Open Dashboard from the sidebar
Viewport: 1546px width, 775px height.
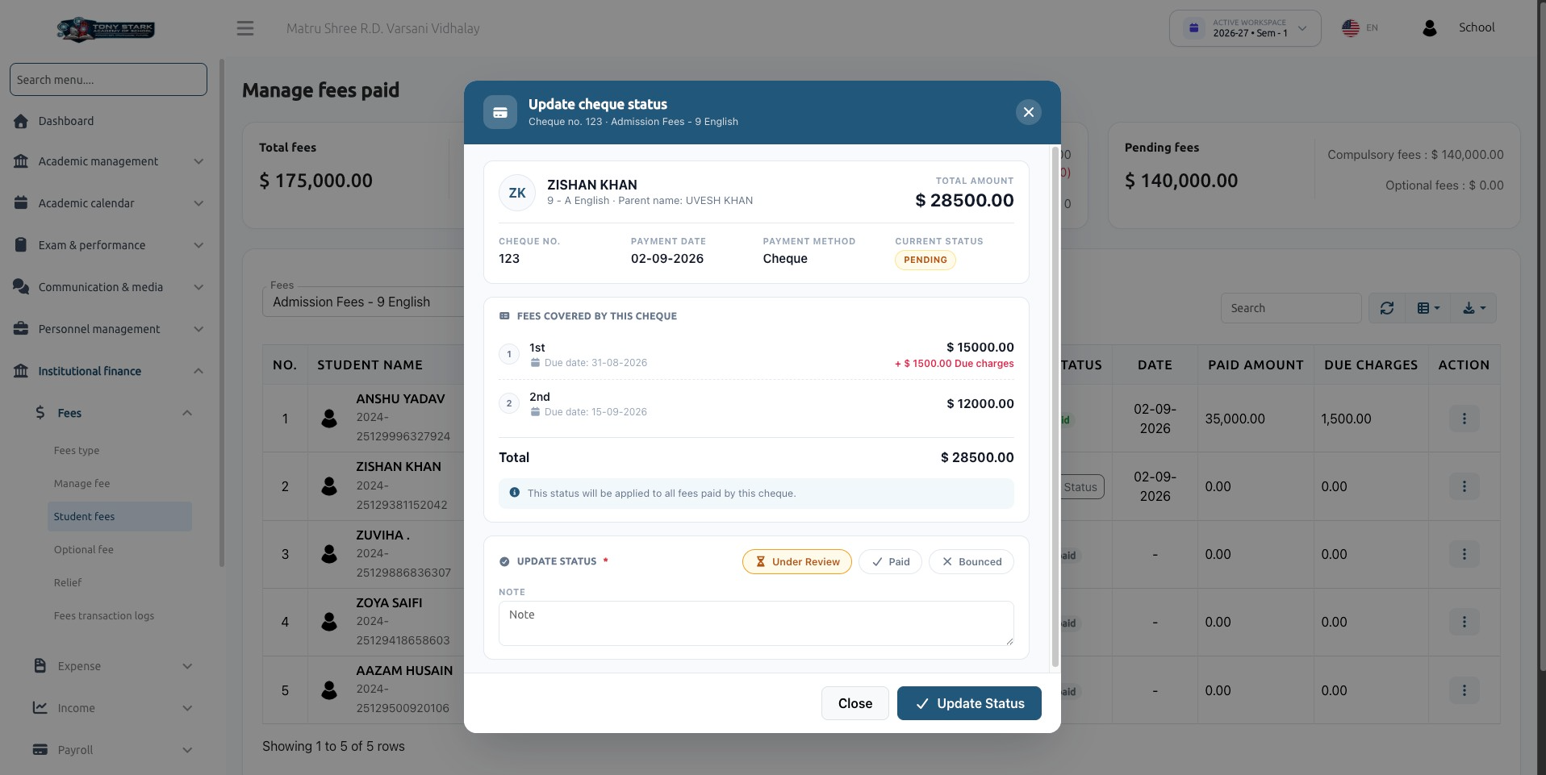pyautogui.click(x=66, y=121)
